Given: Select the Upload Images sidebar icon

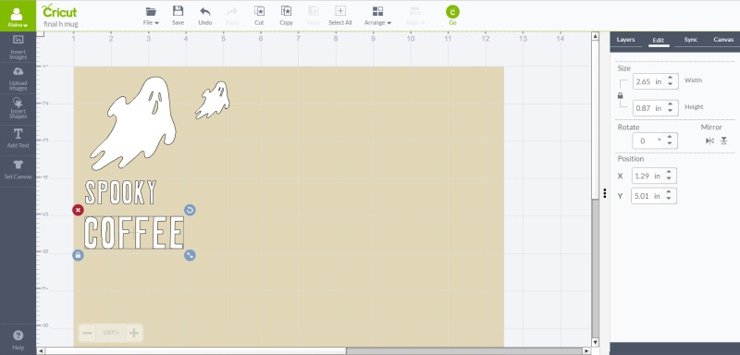Looking at the screenshot, I should point(18,79).
